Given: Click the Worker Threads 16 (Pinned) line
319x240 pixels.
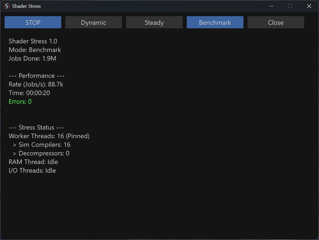Looking at the screenshot, I should click(49, 136).
